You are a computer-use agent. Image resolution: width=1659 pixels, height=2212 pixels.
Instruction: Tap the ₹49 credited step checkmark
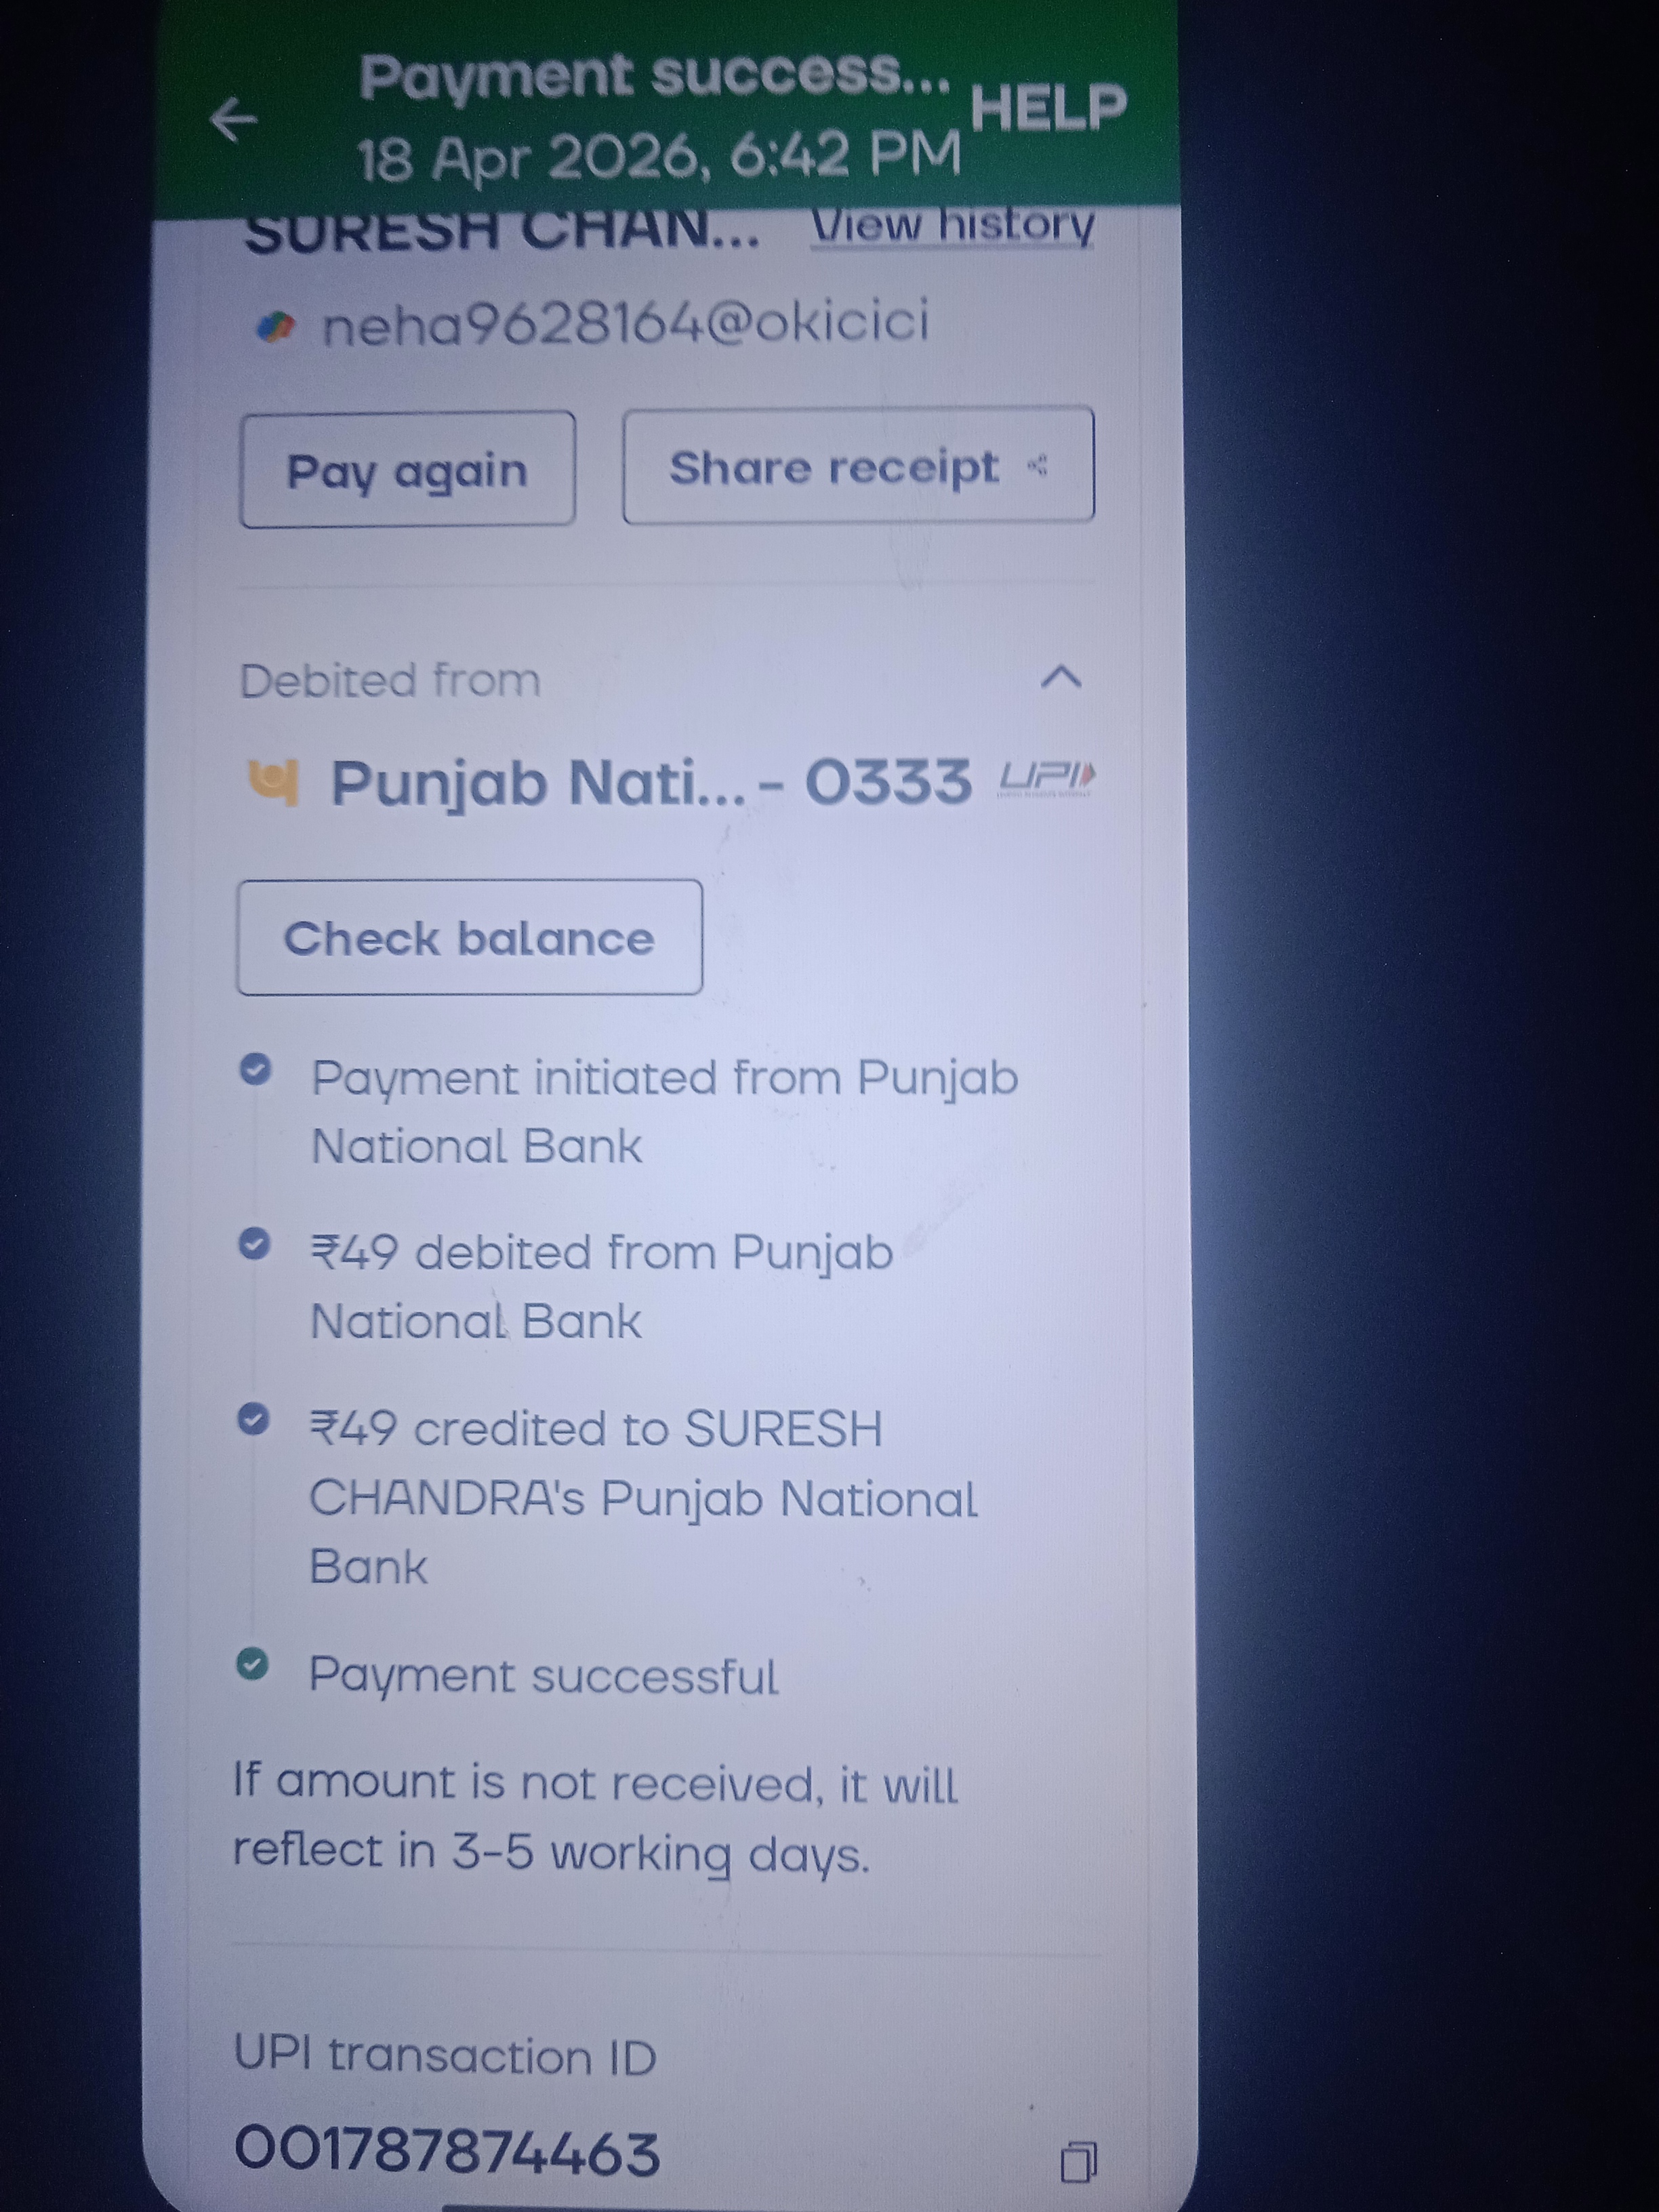(x=253, y=1419)
